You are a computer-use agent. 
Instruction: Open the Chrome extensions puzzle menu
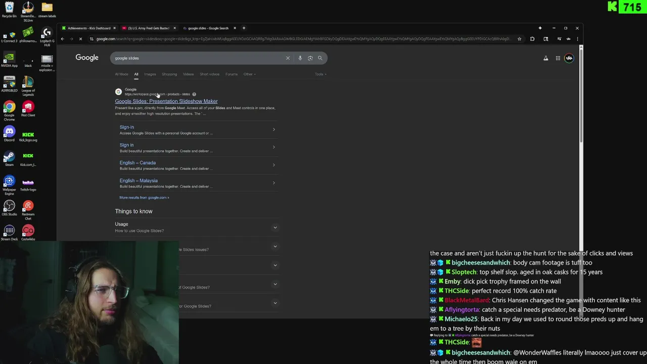532,39
